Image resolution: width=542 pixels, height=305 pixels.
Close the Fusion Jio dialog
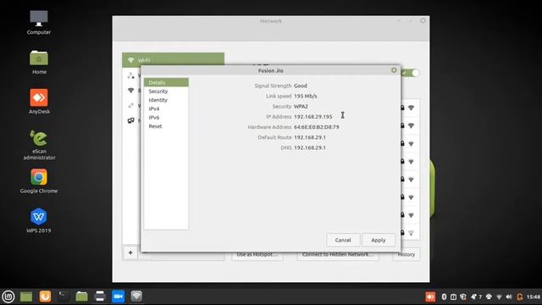click(394, 70)
